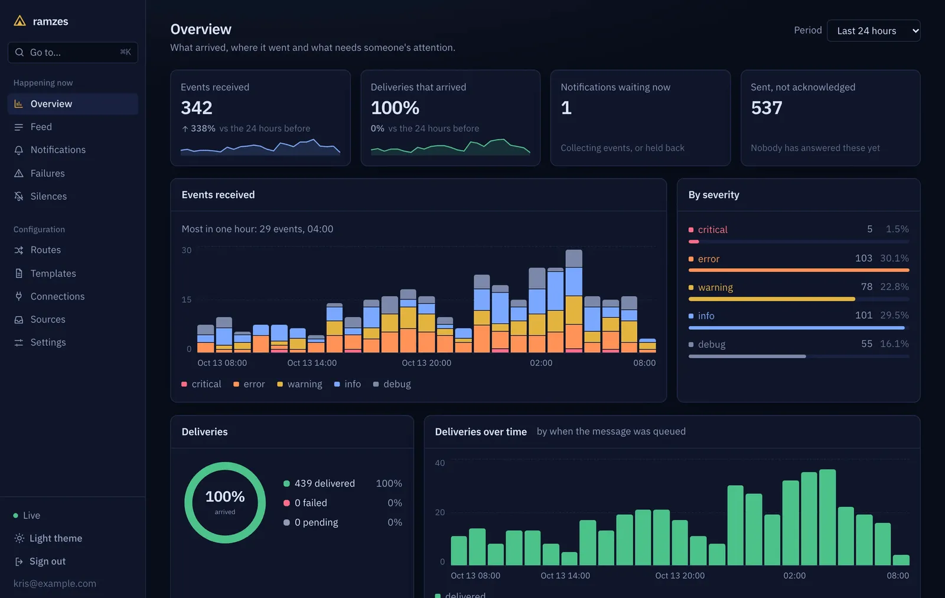
Task: Toggle the warning series in chart legend
Action: click(x=299, y=384)
